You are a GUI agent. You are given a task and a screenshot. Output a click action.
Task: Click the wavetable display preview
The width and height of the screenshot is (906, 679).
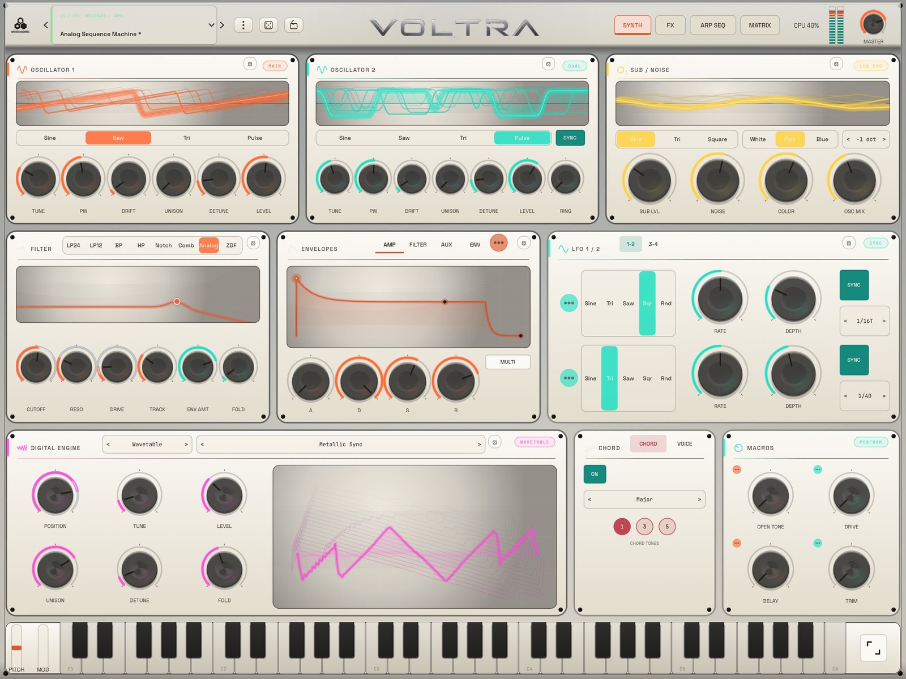coord(414,537)
